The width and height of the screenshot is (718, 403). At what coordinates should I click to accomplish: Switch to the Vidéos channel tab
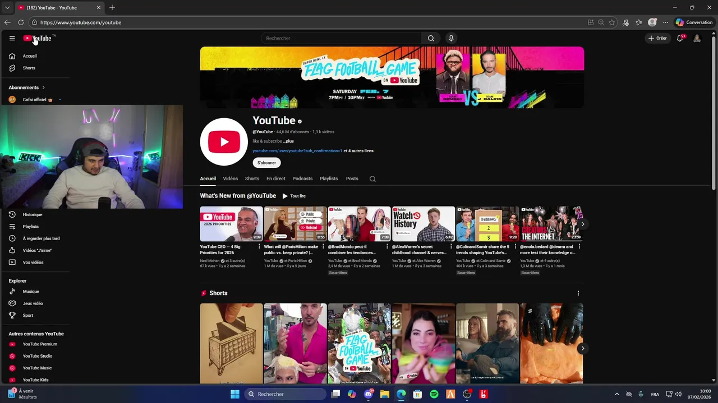tap(230, 179)
